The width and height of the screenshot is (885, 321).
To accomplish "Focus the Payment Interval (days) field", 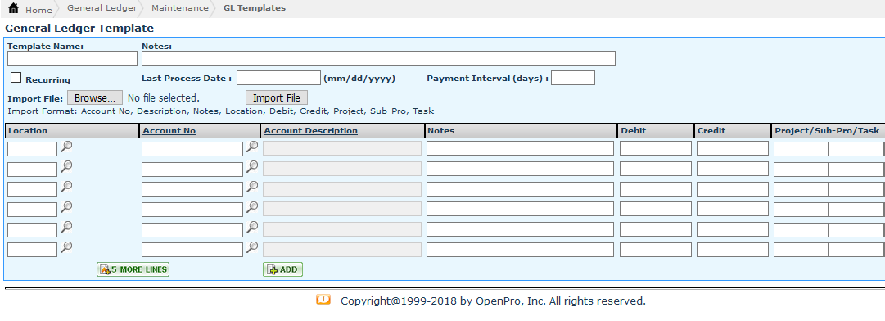I will [x=573, y=78].
